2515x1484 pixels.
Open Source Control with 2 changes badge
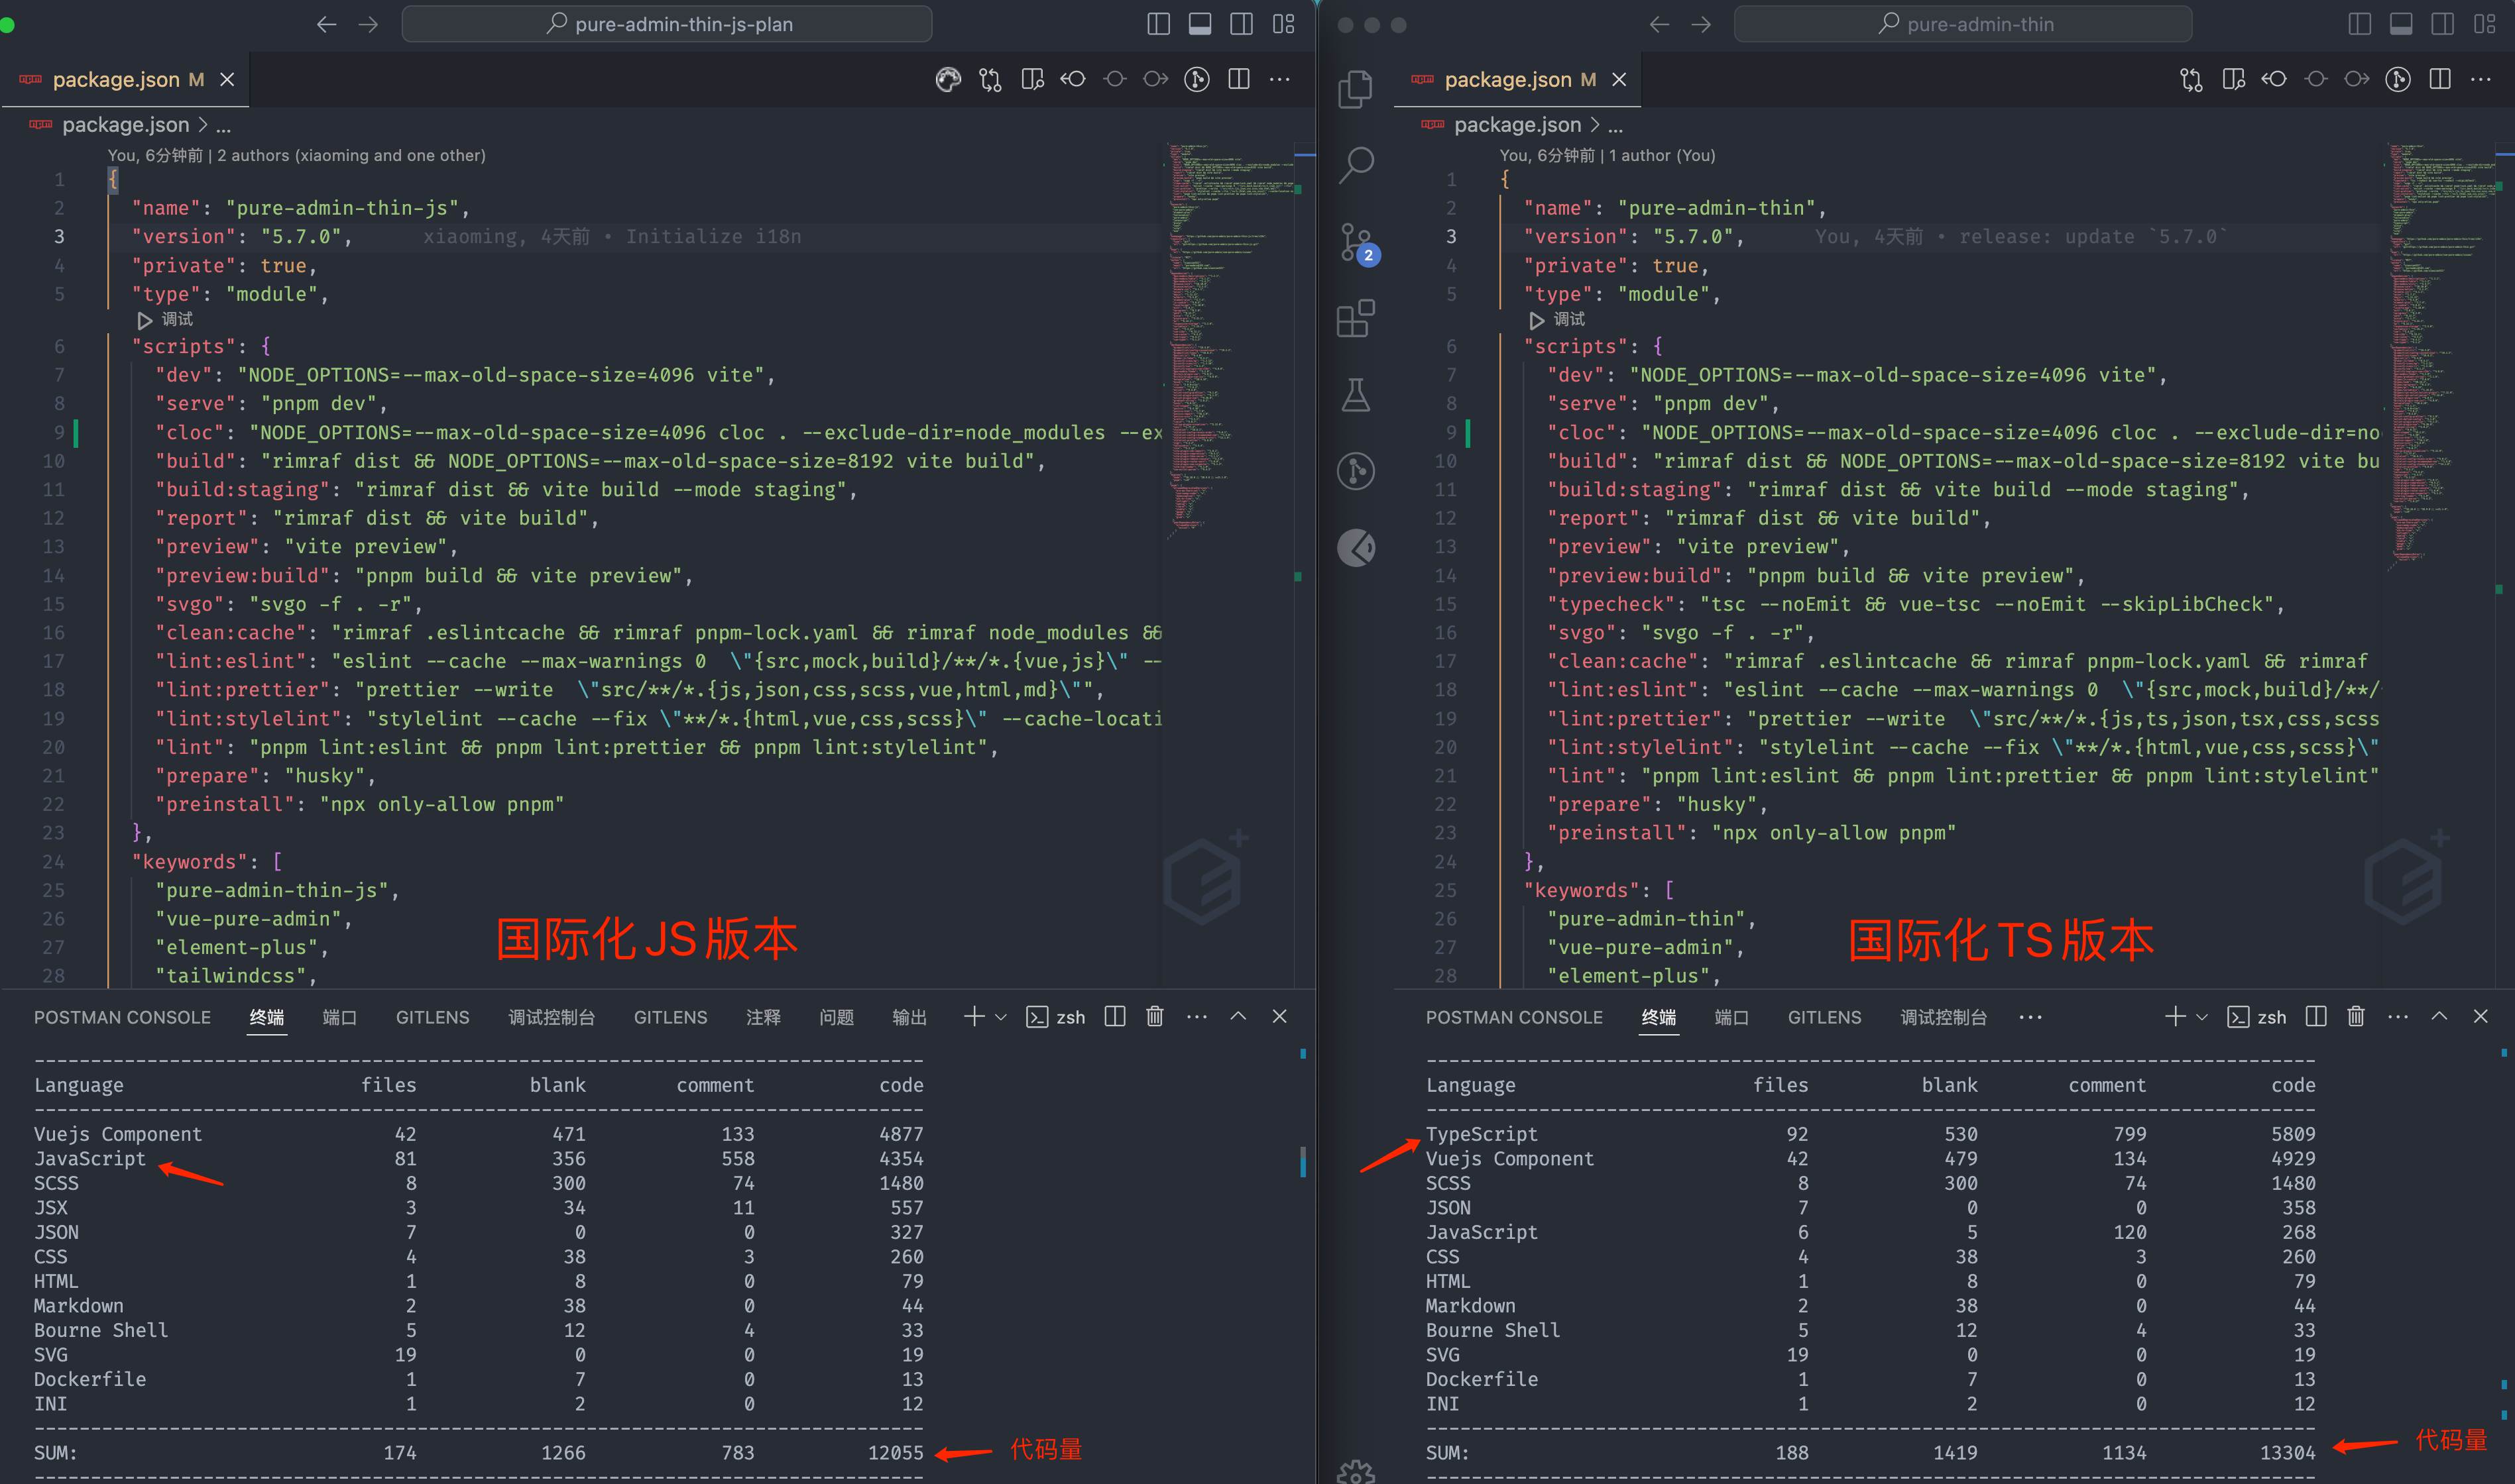(x=1356, y=243)
